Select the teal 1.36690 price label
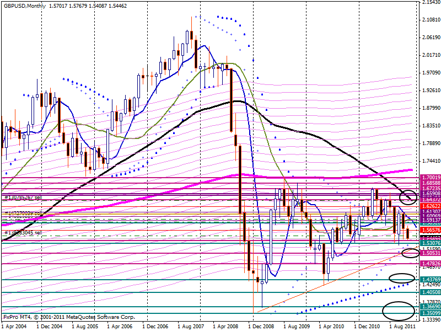 (x=431, y=307)
